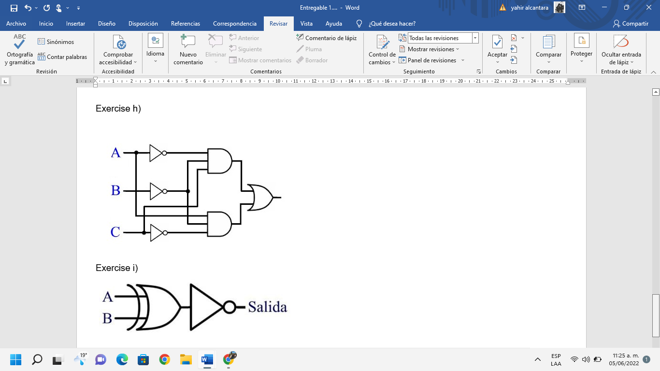Collapse the ribbon with the chevron
The height and width of the screenshot is (371, 660).
tap(653, 71)
